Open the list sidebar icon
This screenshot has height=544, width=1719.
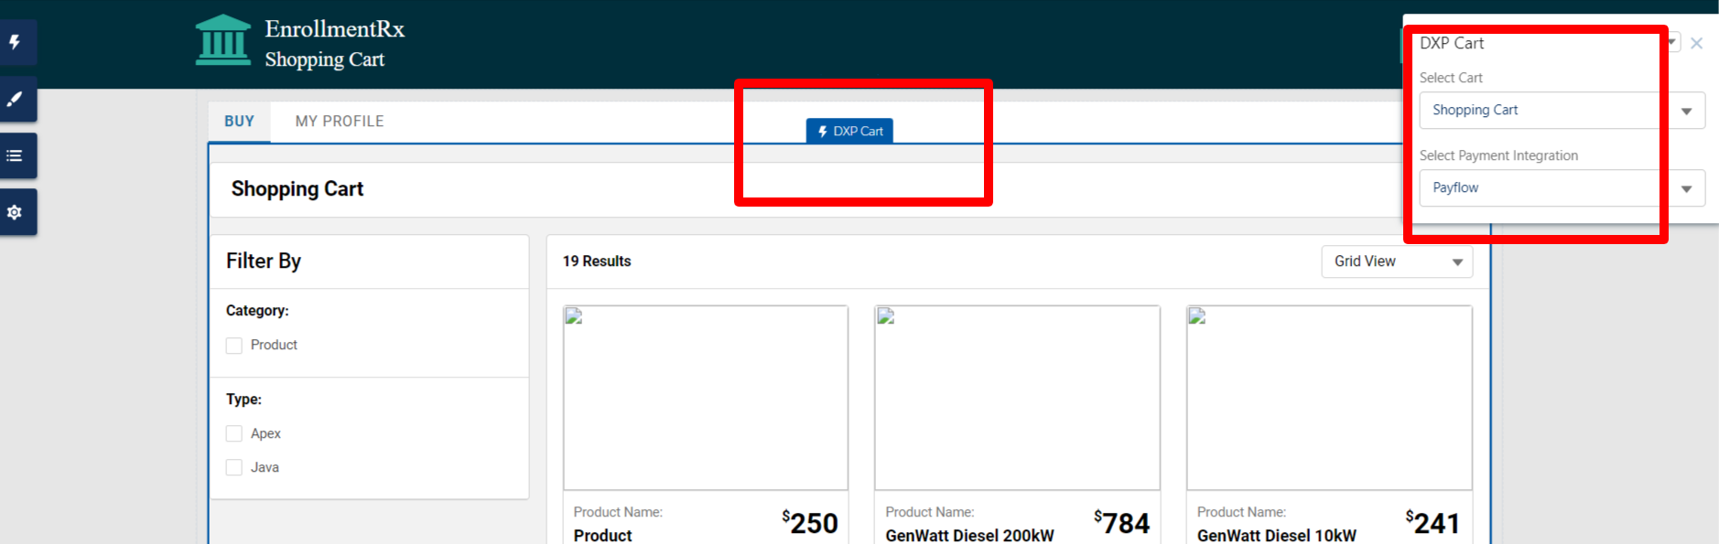coord(16,155)
